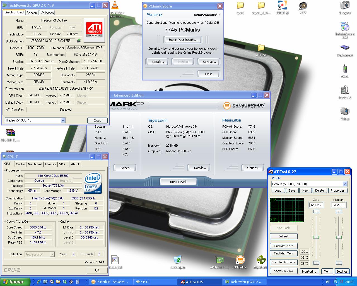Launch the GPU-Z.0.1... desktop icon
The height and width of the screenshot is (286, 357).
coord(219,262)
